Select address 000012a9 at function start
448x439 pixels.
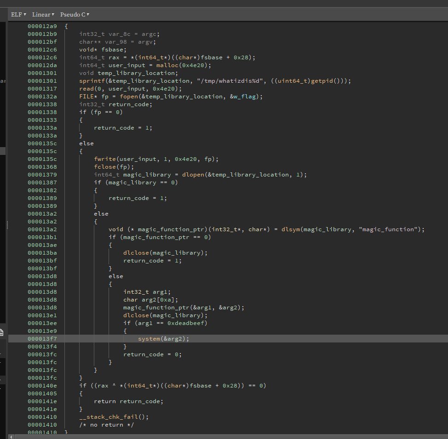42,26
